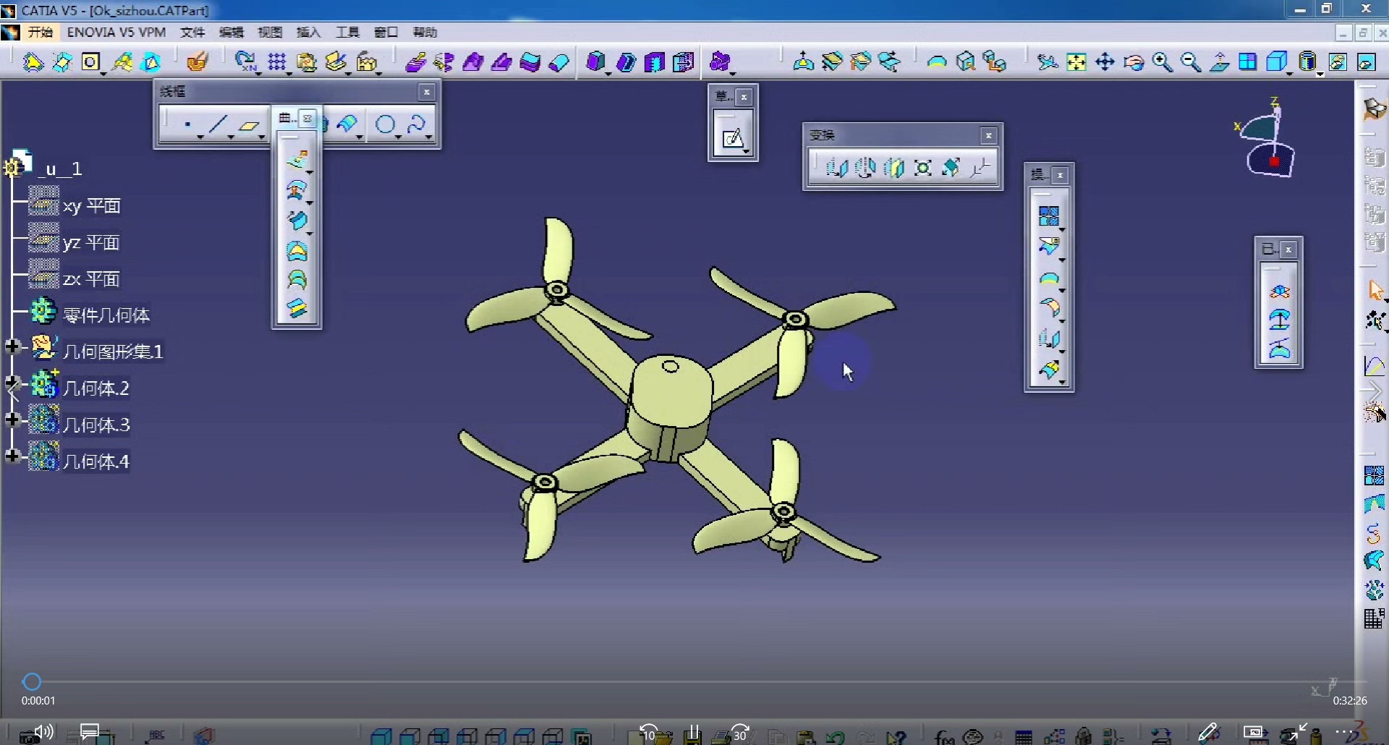Toggle fullscreen in the video player
1389x745 pixels.
(x=1298, y=732)
